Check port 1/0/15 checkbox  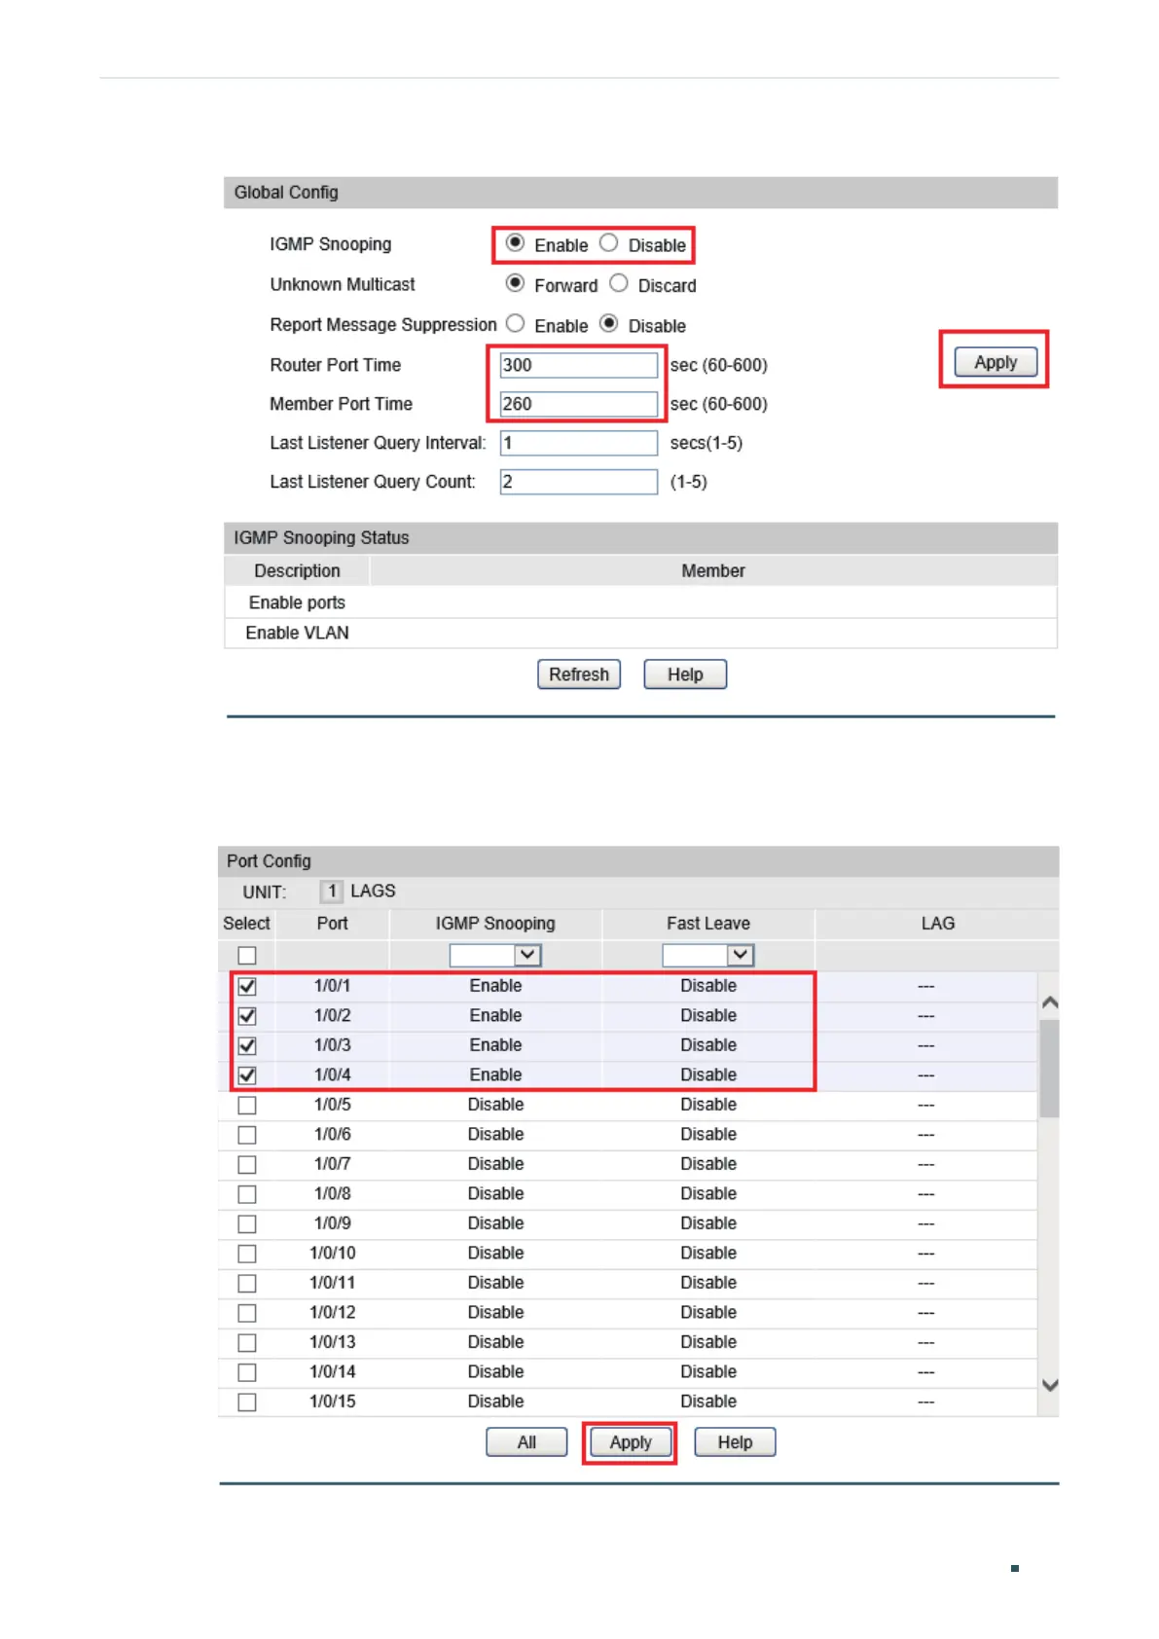point(247,1402)
